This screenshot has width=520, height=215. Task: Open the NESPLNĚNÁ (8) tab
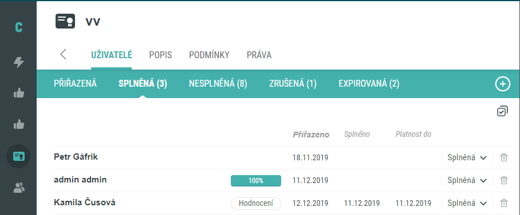coord(218,84)
